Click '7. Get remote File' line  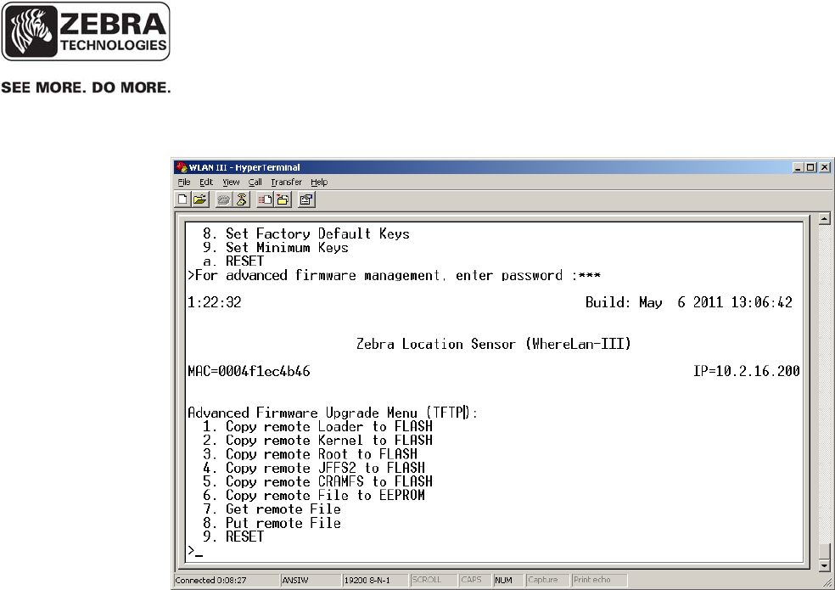[x=272, y=509]
